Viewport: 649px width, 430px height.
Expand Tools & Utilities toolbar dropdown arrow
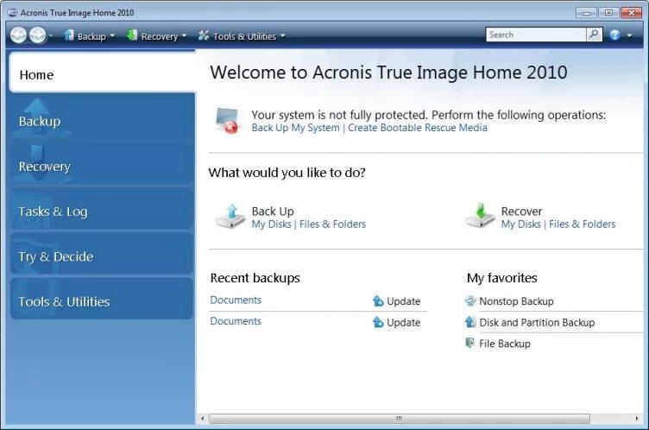pos(283,36)
